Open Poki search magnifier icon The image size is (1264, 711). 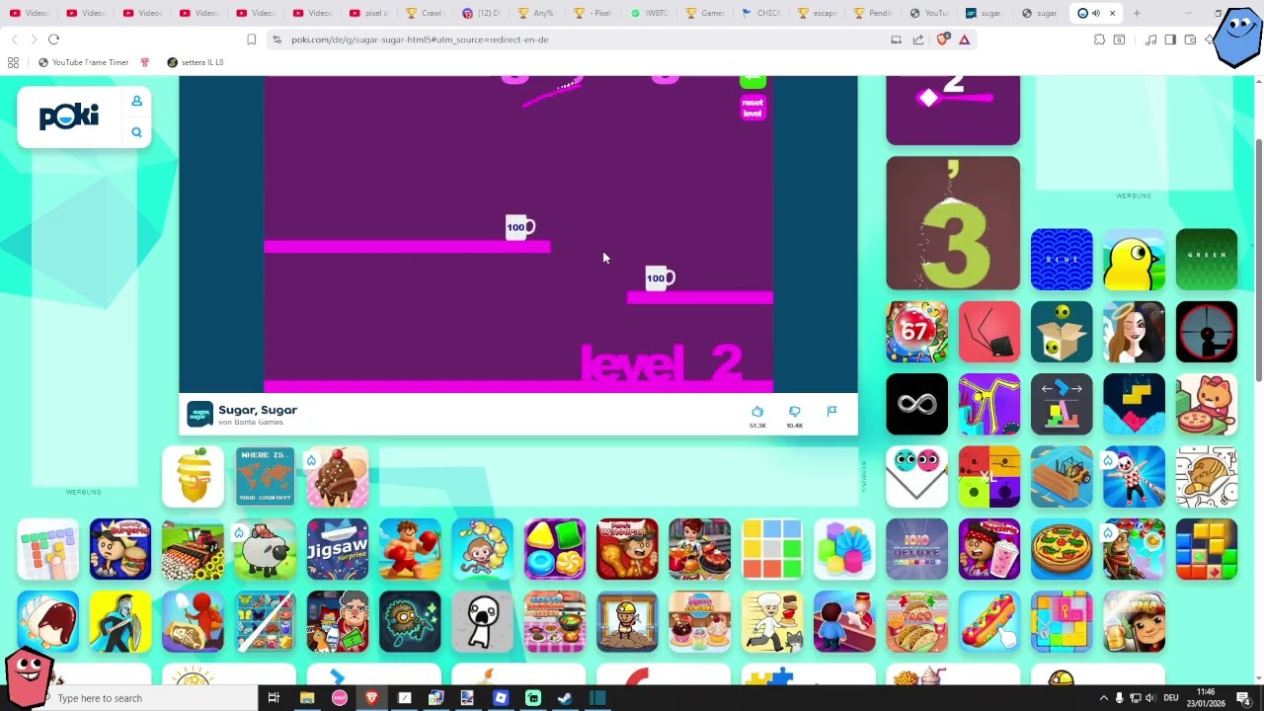pos(136,132)
